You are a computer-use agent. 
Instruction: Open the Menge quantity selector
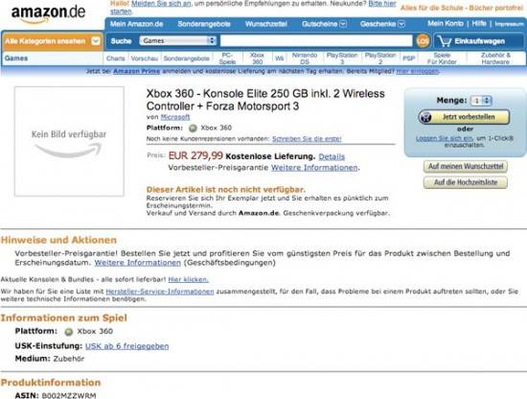[x=481, y=101]
